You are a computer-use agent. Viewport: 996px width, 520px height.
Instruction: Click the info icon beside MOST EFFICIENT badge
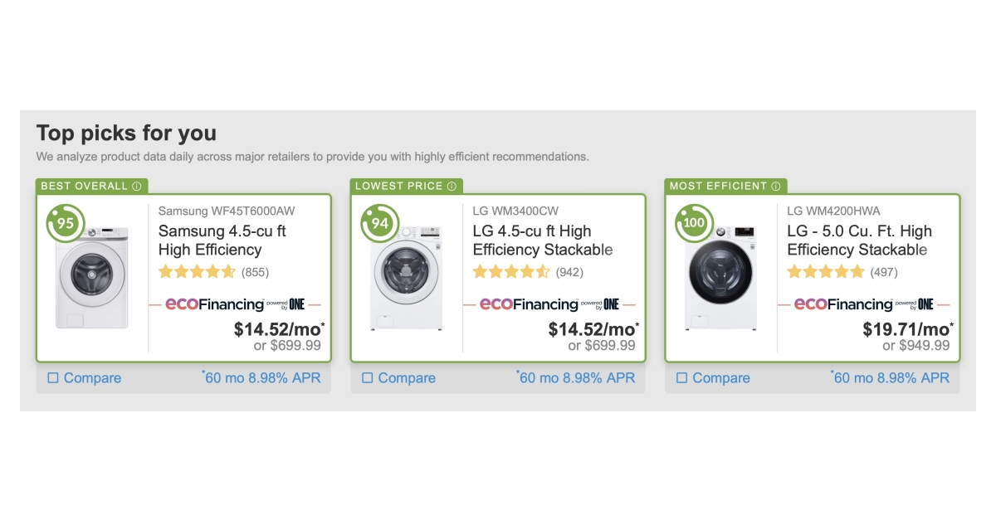point(775,186)
